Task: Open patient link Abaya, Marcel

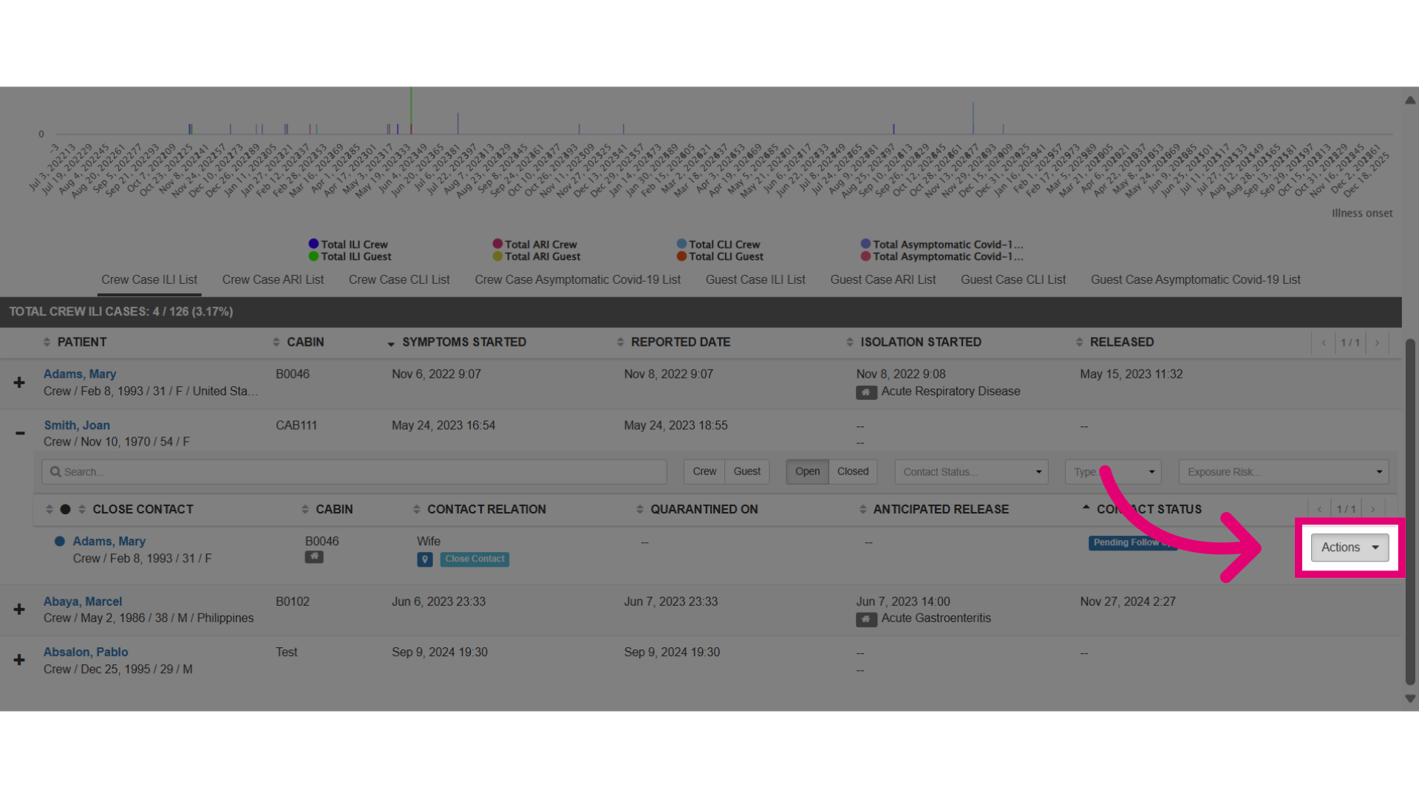Action: [83, 602]
